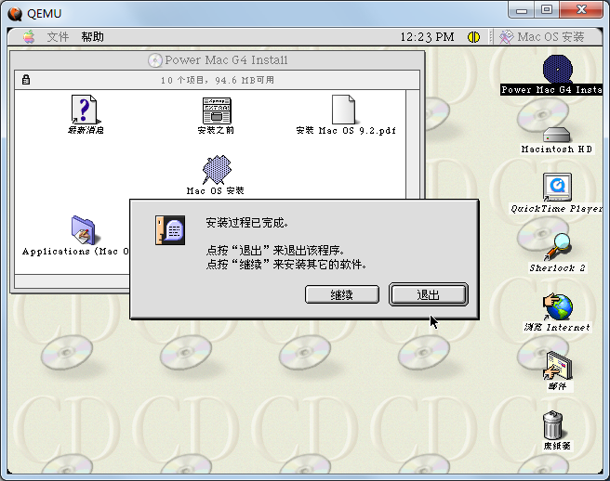The height and width of the screenshot is (481, 610).
Task: Click the 安装过程已完成 dialog message
Action: [247, 223]
